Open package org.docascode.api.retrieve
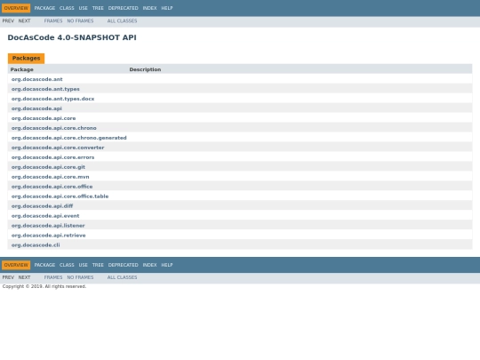 pyautogui.click(x=49, y=236)
